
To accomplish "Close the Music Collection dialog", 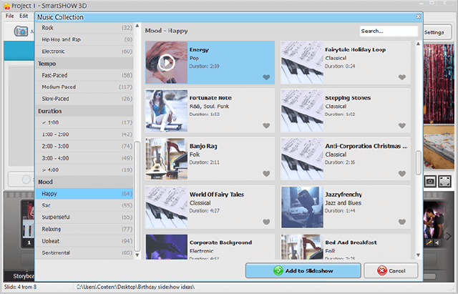I will 418,16.
